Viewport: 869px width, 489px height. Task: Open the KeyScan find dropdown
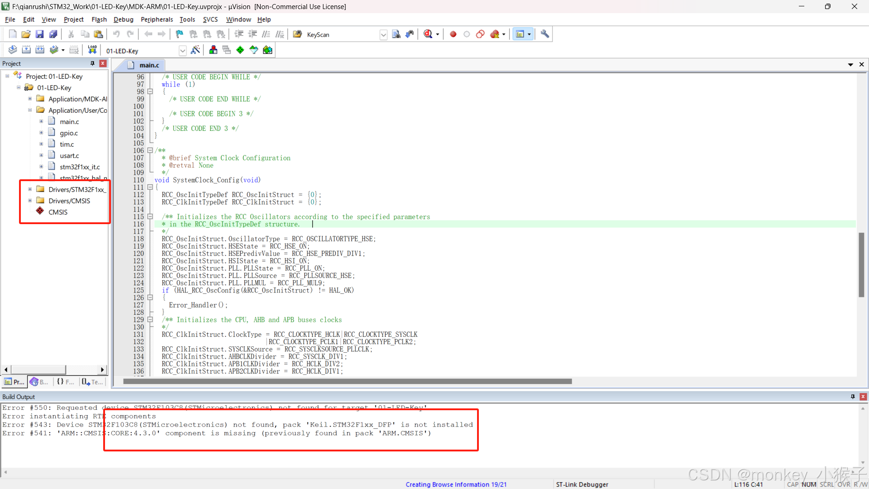(383, 35)
